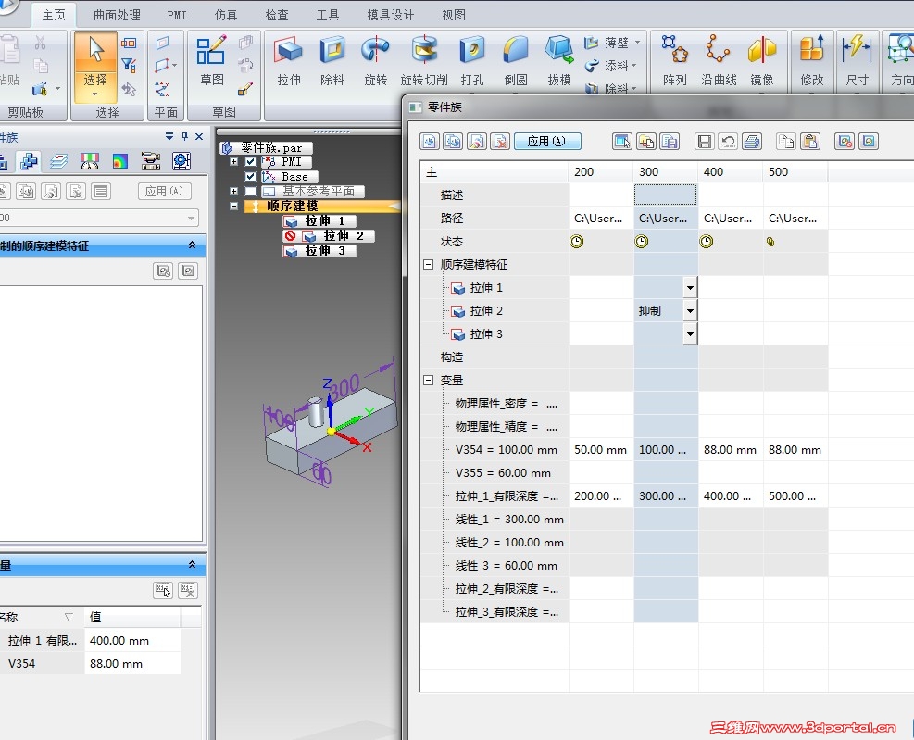Click the printer icon in 零件族 dialog
914x740 pixels.
click(x=752, y=141)
